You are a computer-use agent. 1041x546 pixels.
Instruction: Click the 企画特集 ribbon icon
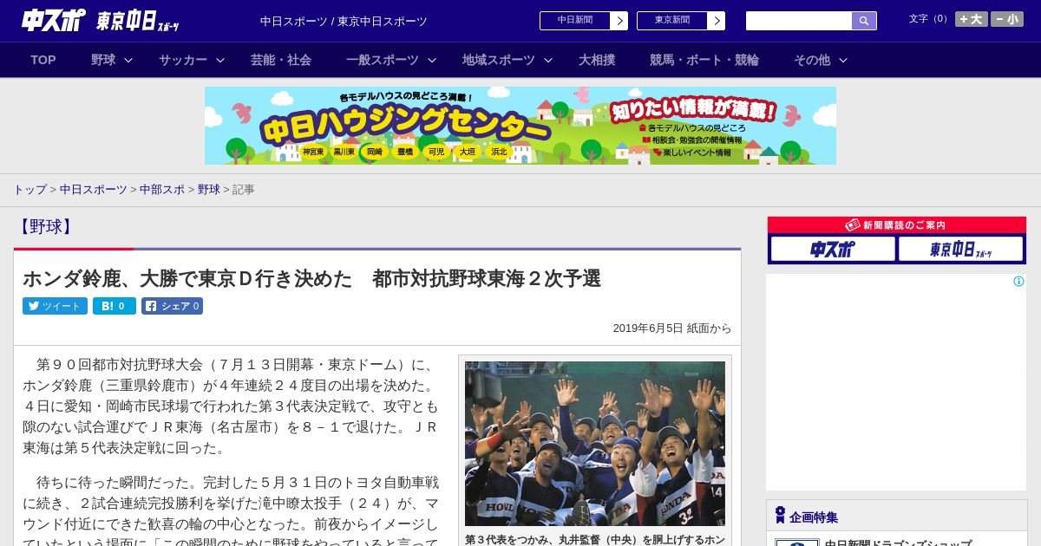[780, 516]
